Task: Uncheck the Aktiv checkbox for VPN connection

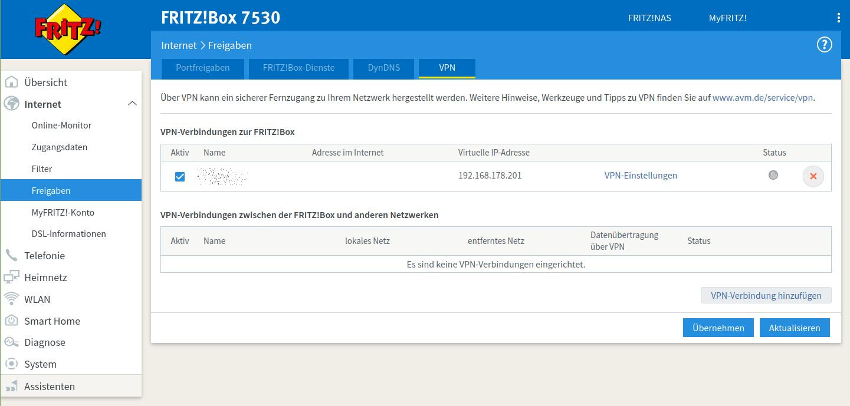Action: (x=180, y=176)
